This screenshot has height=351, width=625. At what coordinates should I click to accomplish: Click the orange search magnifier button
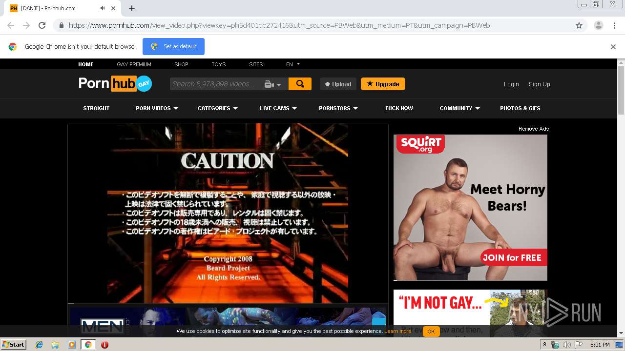[300, 84]
